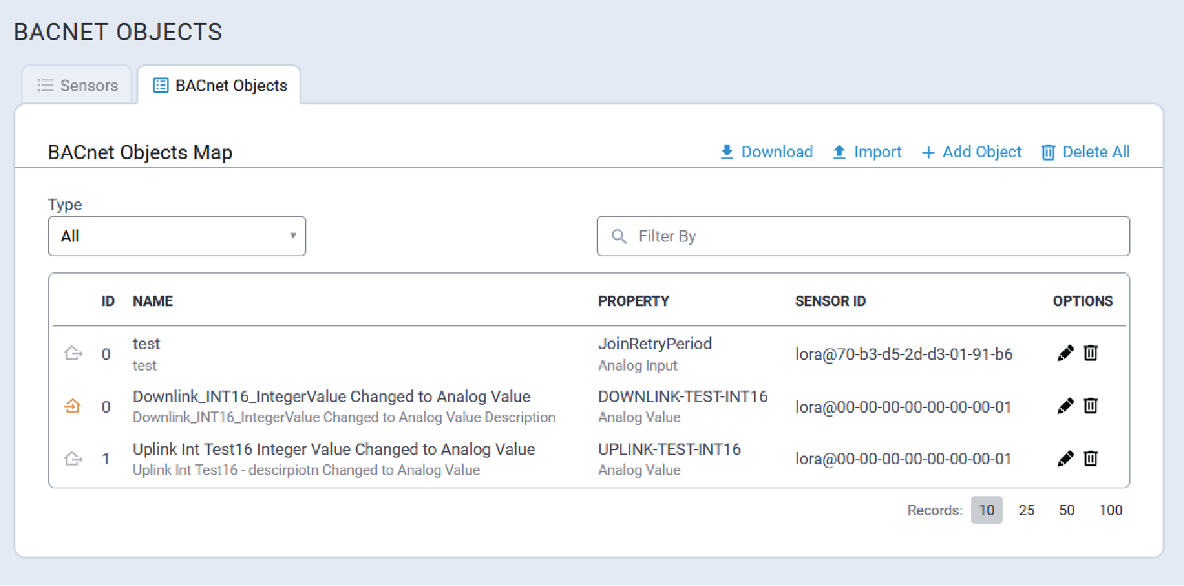
Task: Show 25 records per page
Action: click(x=1026, y=510)
